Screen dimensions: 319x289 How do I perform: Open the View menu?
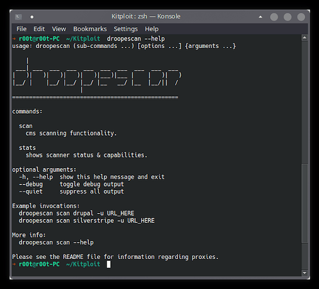click(x=59, y=29)
